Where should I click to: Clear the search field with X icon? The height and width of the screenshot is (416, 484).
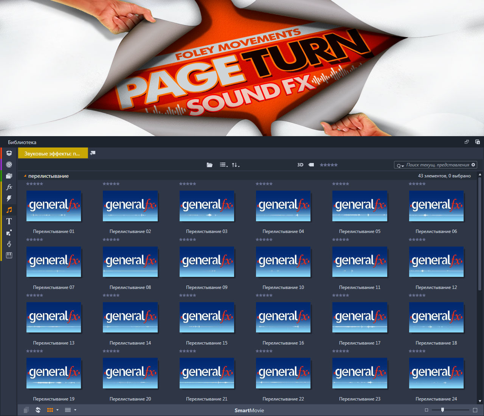pos(473,165)
